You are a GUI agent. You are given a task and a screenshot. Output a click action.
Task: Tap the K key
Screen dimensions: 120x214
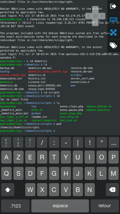90,174
